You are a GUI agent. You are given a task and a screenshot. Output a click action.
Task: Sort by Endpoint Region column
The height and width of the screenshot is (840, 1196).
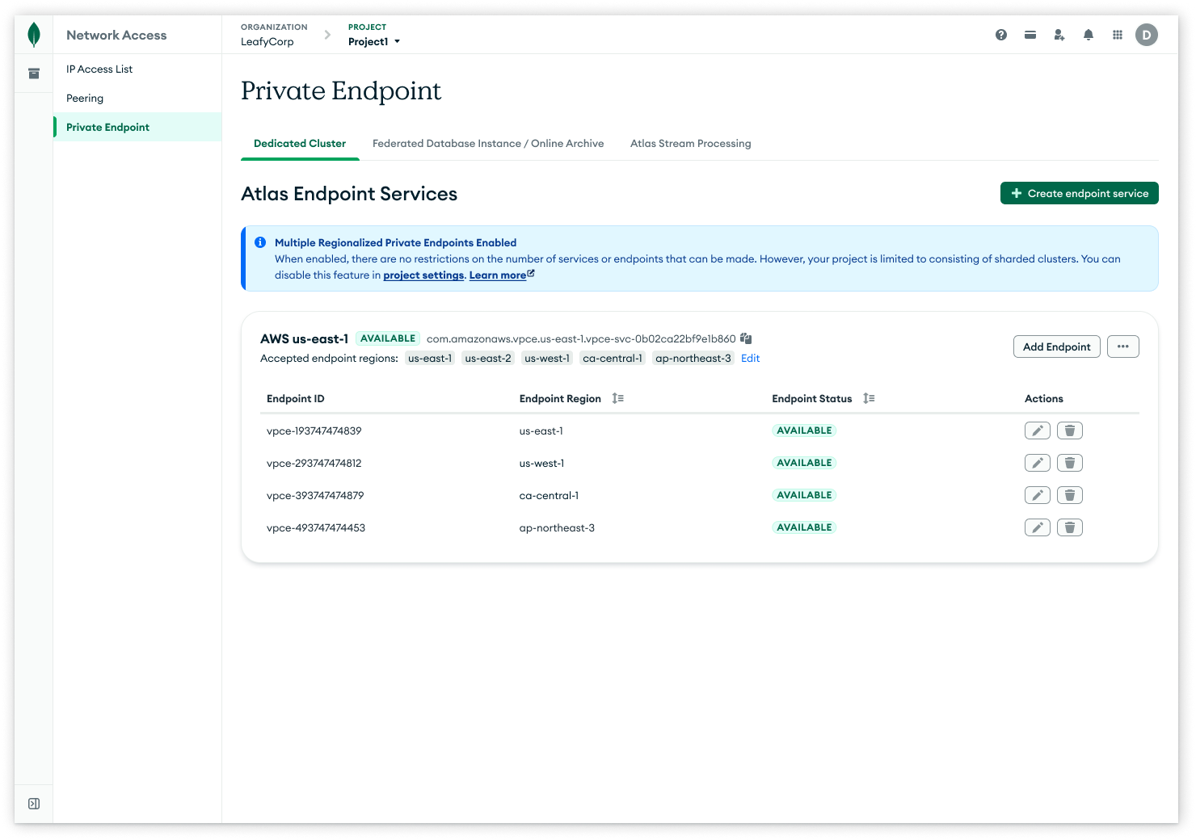(618, 398)
